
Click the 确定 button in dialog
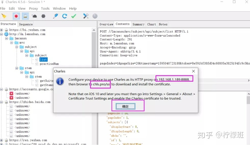coord(125,106)
